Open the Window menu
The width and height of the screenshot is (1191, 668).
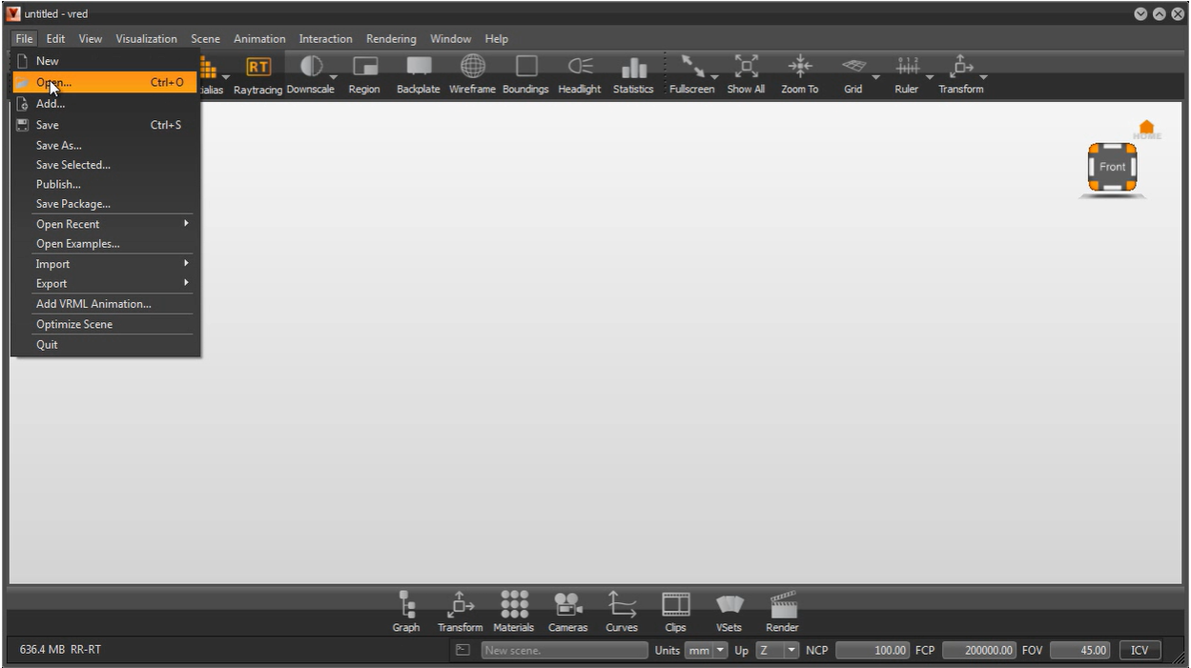pos(450,39)
